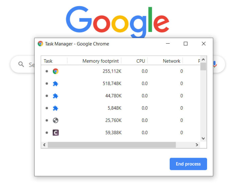Select the extension using 44,780K memory
The image size is (238, 187).
tap(55, 96)
